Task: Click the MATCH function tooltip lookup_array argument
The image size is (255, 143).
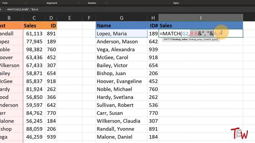Action: pyautogui.click(x=196, y=39)
